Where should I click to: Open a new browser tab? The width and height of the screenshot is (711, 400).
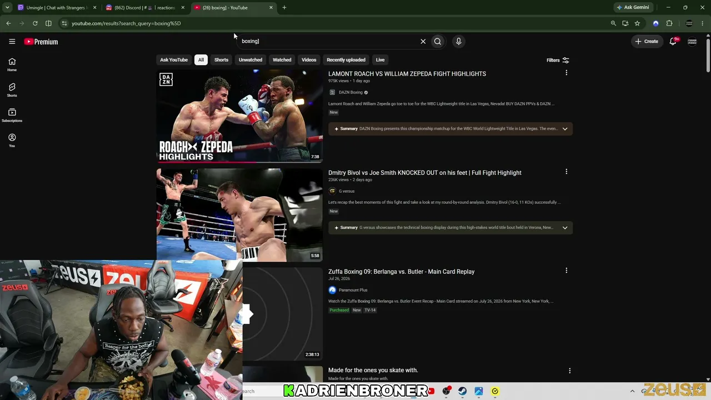pos(284,8)
